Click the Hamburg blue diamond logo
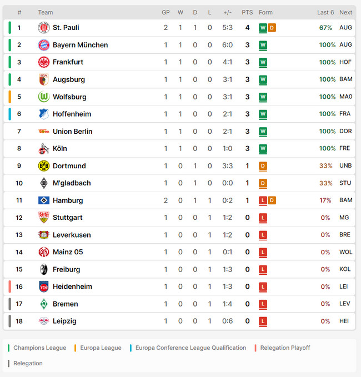361x377 pixels. tap(44, 200)
